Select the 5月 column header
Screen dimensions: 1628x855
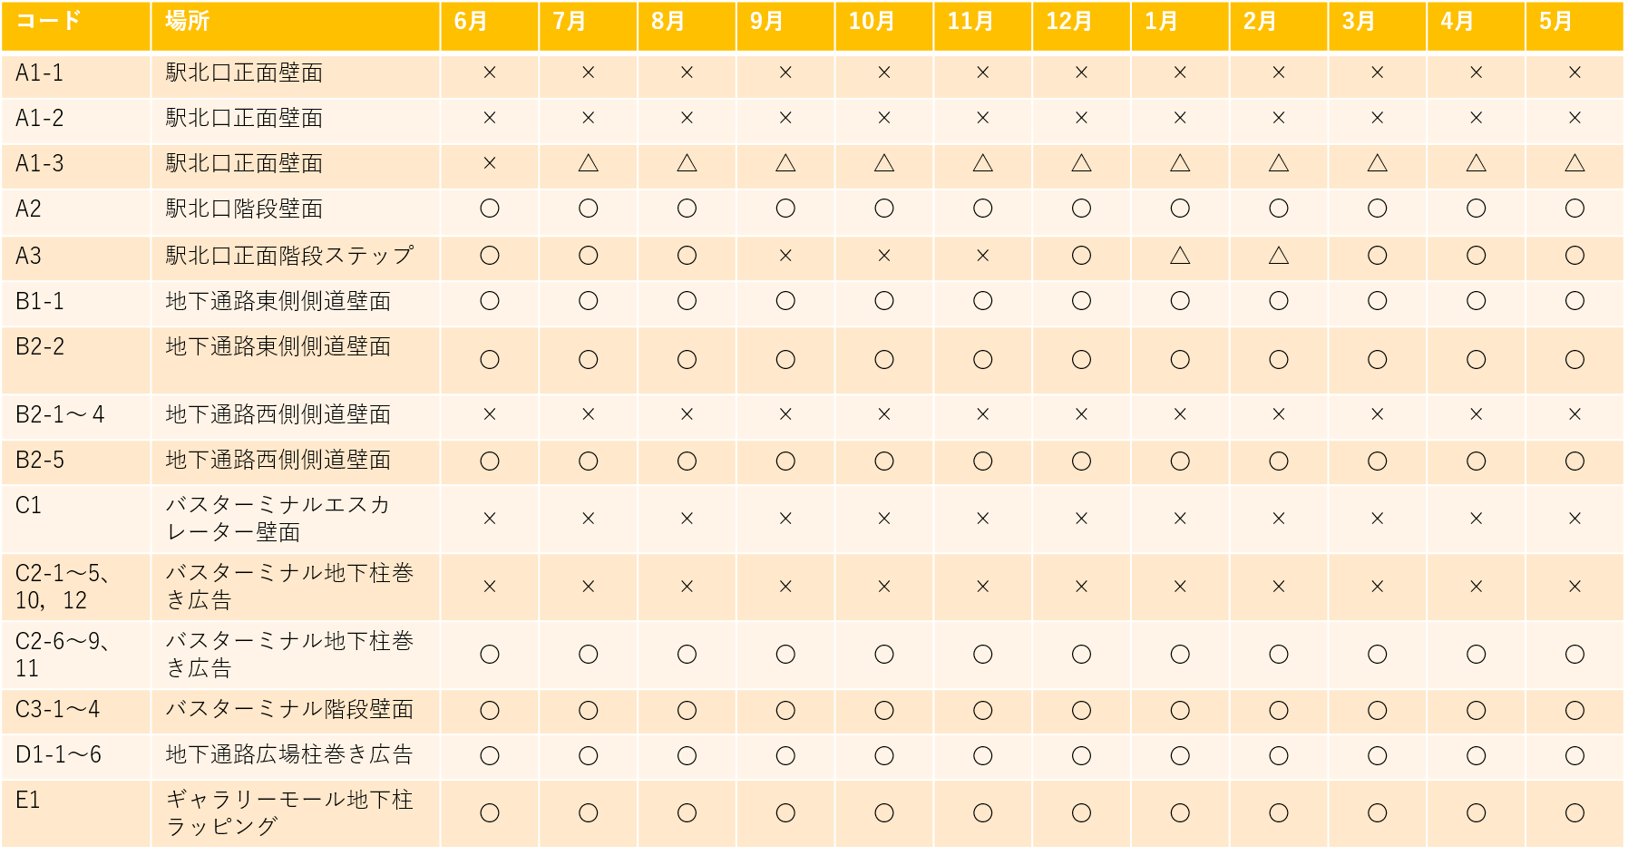1574,26
